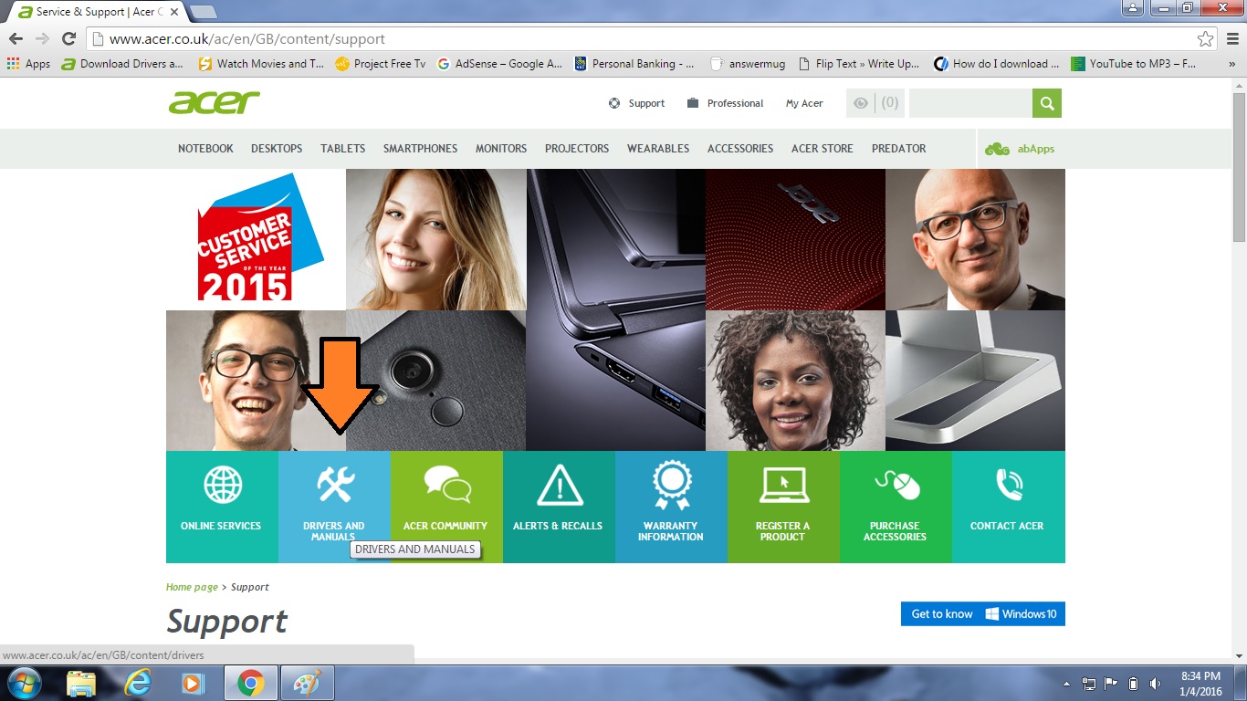Click Get to know Windows 10 banner

pyautogui.click(x=983, y=613)
